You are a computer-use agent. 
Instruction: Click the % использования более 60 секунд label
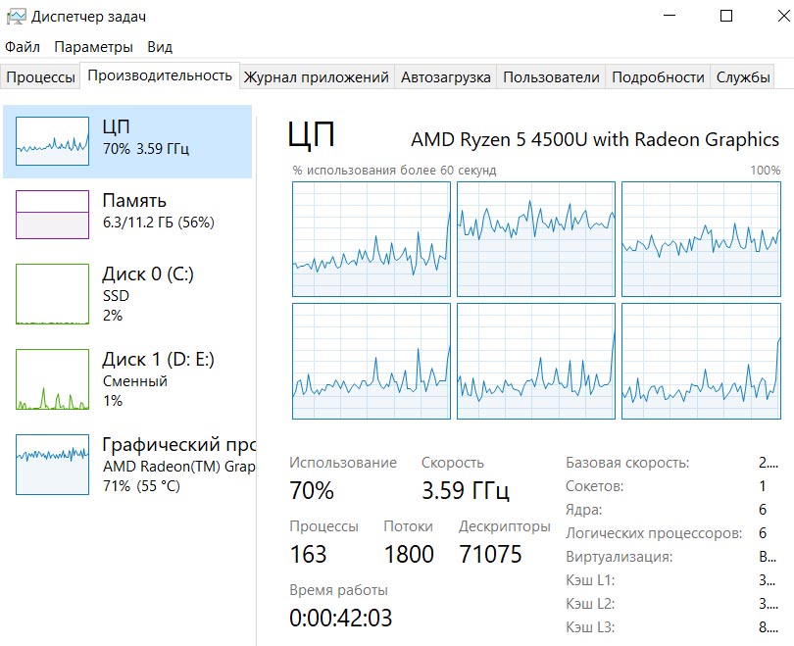pos(394,171)
